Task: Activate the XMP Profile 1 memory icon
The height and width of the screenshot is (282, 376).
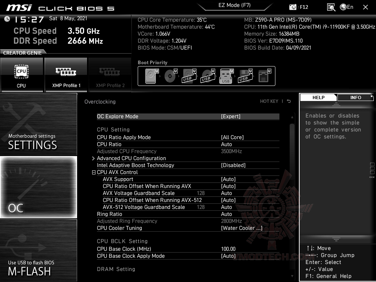Action: point(66,75)
